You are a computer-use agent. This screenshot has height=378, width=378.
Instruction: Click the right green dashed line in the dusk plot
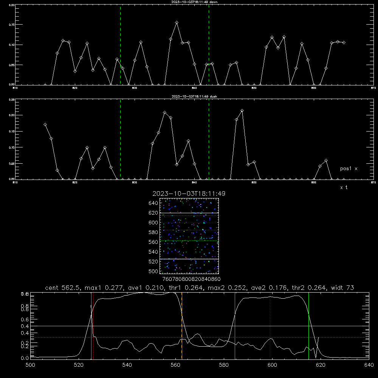(209, 139)
